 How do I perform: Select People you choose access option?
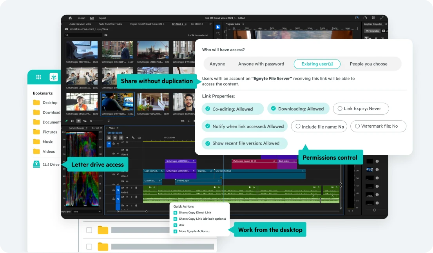click(x=368, y=64)
